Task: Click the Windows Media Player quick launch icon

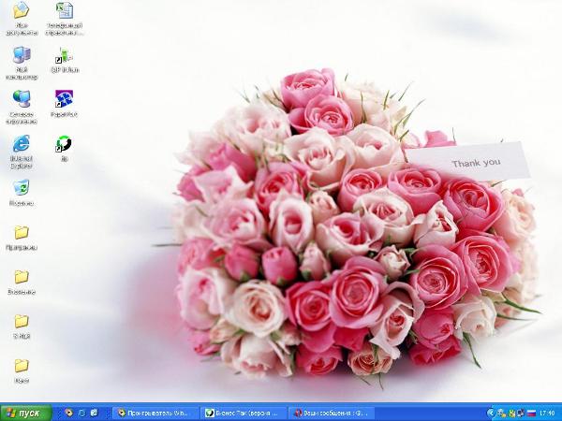Action: [x=67, y=413]
